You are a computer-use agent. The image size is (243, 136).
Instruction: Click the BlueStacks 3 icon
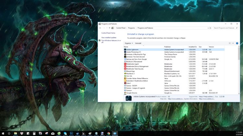coord(125,74)
